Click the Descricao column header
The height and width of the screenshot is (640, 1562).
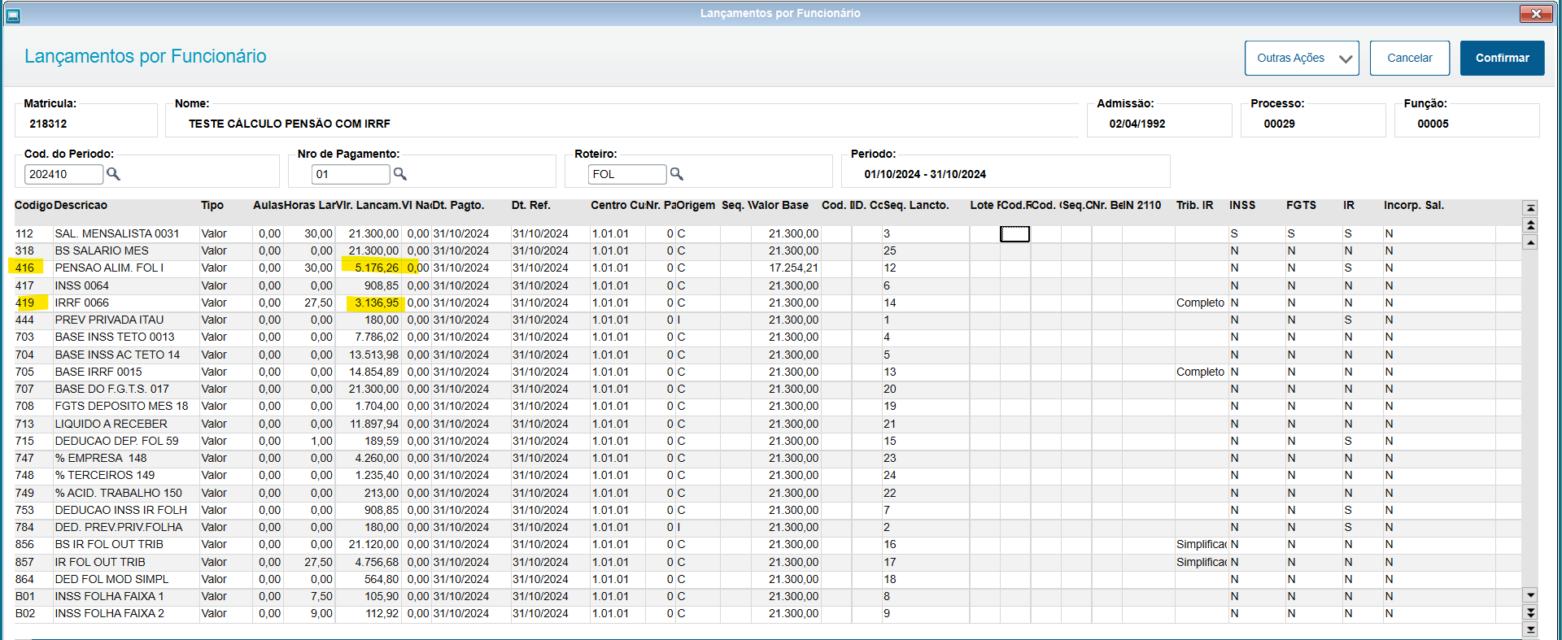pos(81,205)
